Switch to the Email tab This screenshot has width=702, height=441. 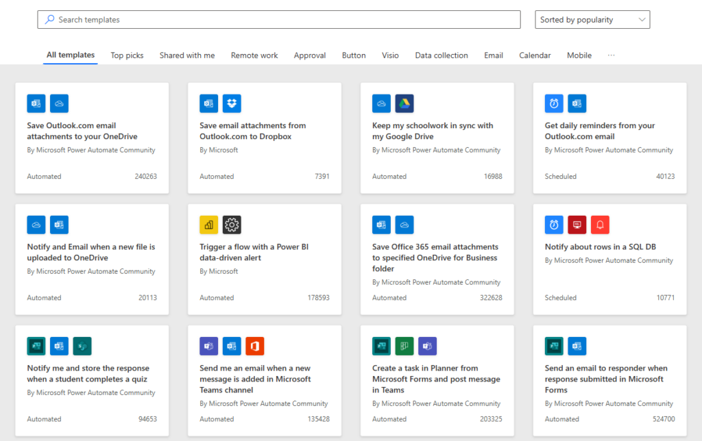pyautogui.click(x=494, y=55)
